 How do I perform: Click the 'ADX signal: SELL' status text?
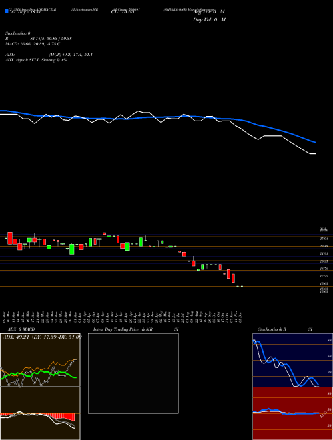pos(23,60)
